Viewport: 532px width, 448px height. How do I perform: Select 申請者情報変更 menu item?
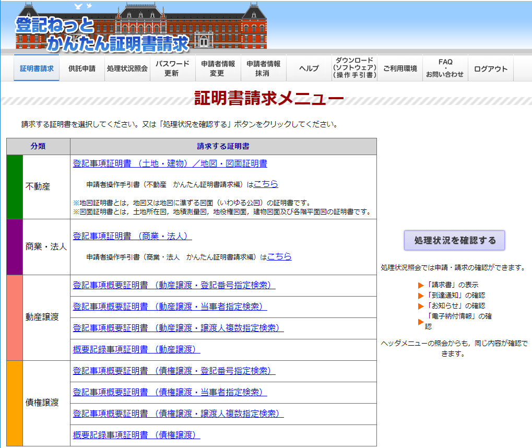click(217, 68)
